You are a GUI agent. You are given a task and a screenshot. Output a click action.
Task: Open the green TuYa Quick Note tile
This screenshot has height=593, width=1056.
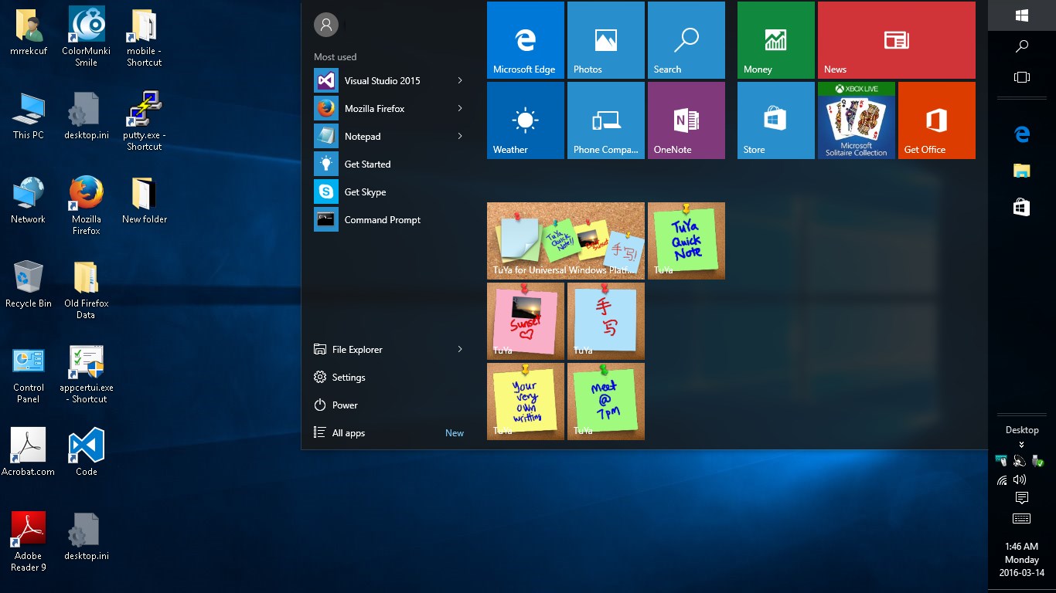coord(686,241)
